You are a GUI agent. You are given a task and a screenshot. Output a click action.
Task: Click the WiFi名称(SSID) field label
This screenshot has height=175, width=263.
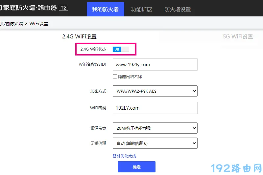pyautogui.click(x=92, y=64)
